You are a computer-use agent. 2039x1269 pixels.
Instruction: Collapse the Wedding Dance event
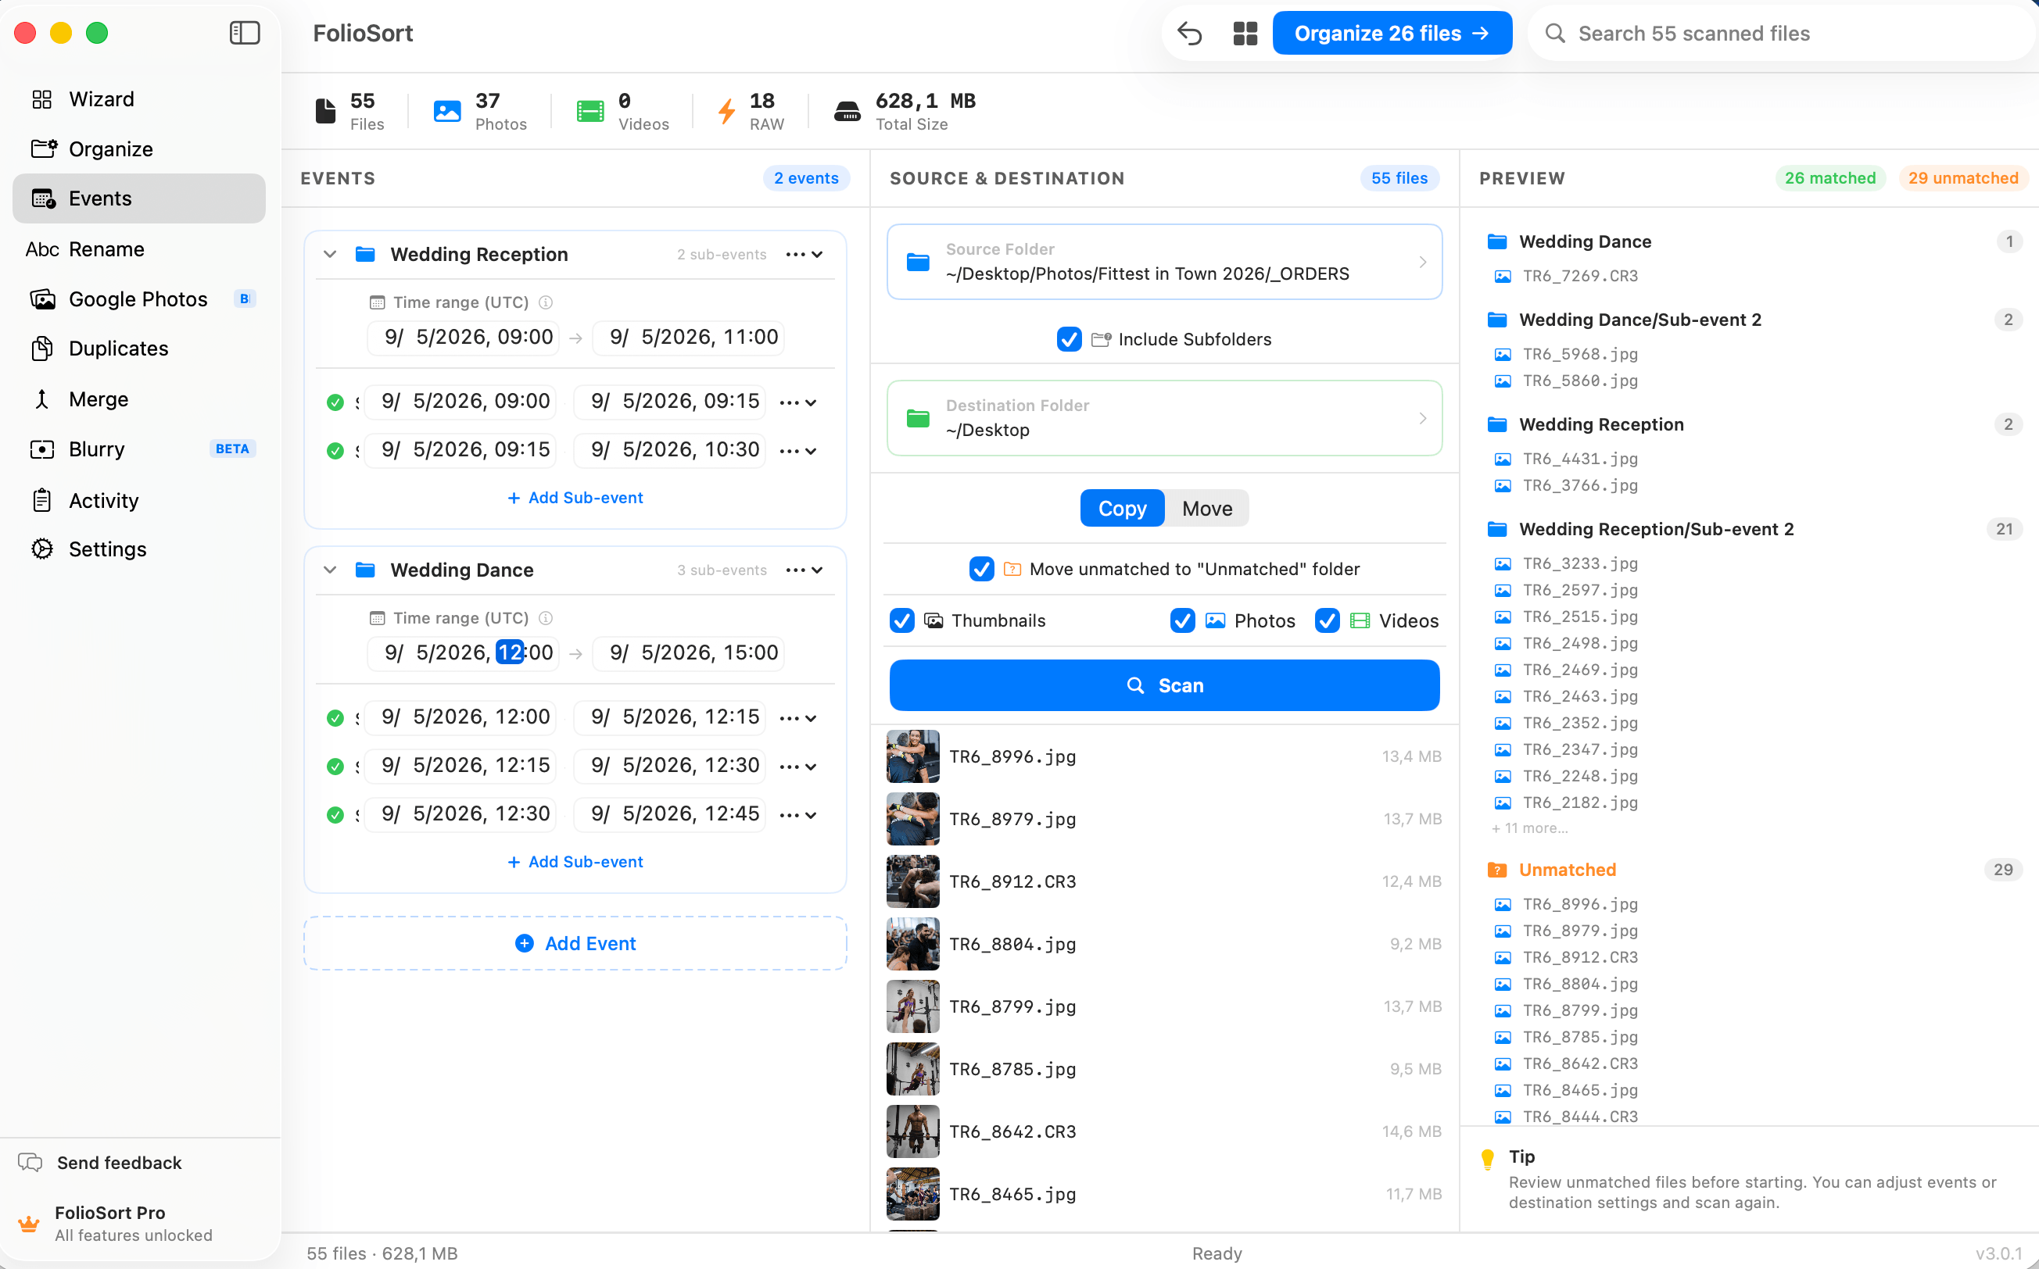coord(330,570)
